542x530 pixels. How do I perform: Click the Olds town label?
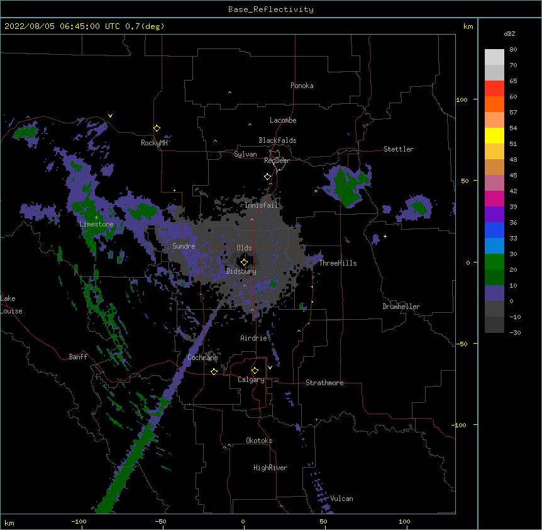244,248
